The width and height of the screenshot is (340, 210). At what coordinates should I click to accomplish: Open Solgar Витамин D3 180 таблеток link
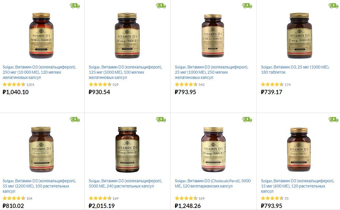pyautogui.click(x=295, y=70)
